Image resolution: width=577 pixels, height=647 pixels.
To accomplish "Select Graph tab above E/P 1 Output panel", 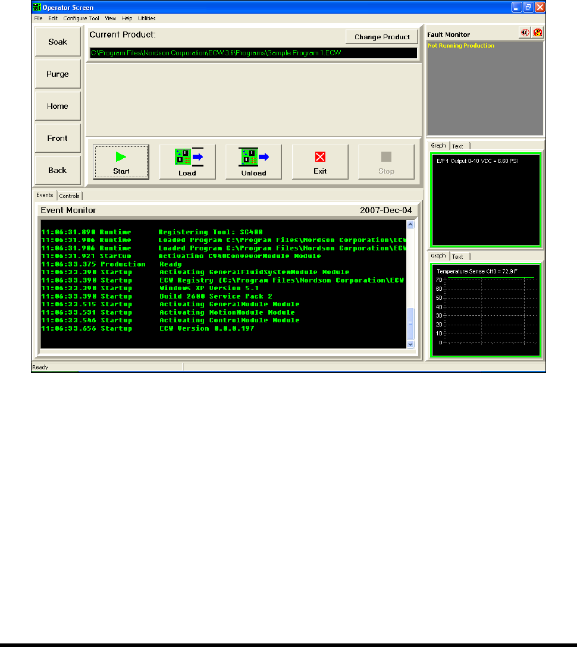I will point(438,145).
